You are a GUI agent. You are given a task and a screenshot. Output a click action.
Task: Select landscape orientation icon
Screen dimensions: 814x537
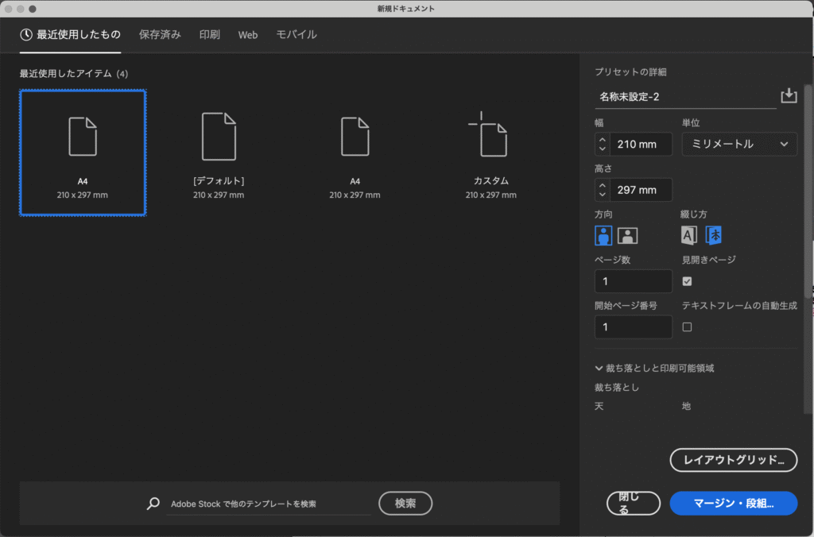coord(627,236)
